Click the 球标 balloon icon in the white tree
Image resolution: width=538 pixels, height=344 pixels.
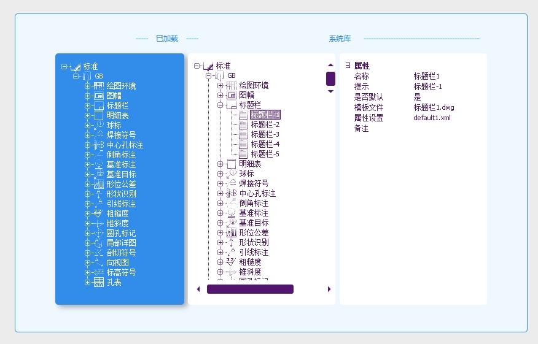(231, 174)
